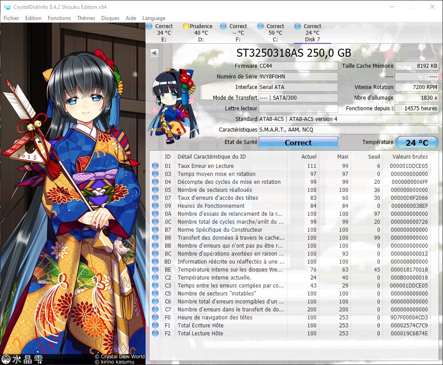Select drive E: disk tab
Screen dimensions: 443x365
pos(164,33)
